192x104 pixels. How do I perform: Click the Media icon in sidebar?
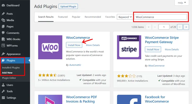[x=3, y=20]
